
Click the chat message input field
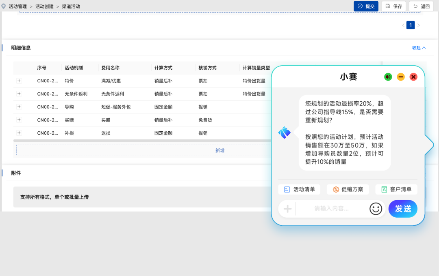[331, 209]
